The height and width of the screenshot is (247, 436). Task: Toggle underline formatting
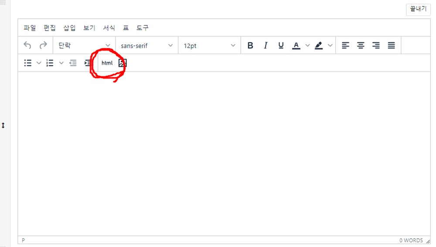[281, 45]
